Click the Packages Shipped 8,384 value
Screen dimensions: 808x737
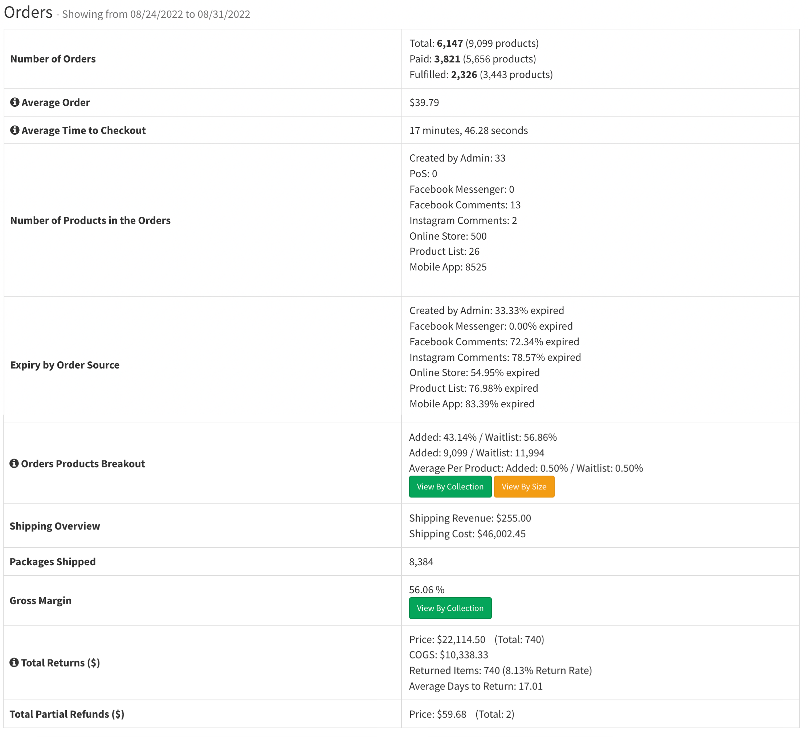pyautogui.click(x=421, y=562)
